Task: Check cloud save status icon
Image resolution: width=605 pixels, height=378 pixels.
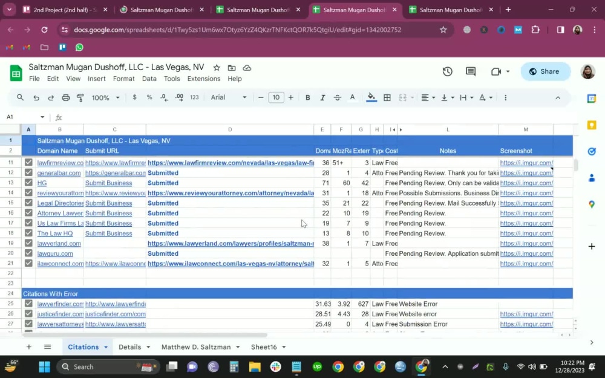Action: tap(247, 68)
